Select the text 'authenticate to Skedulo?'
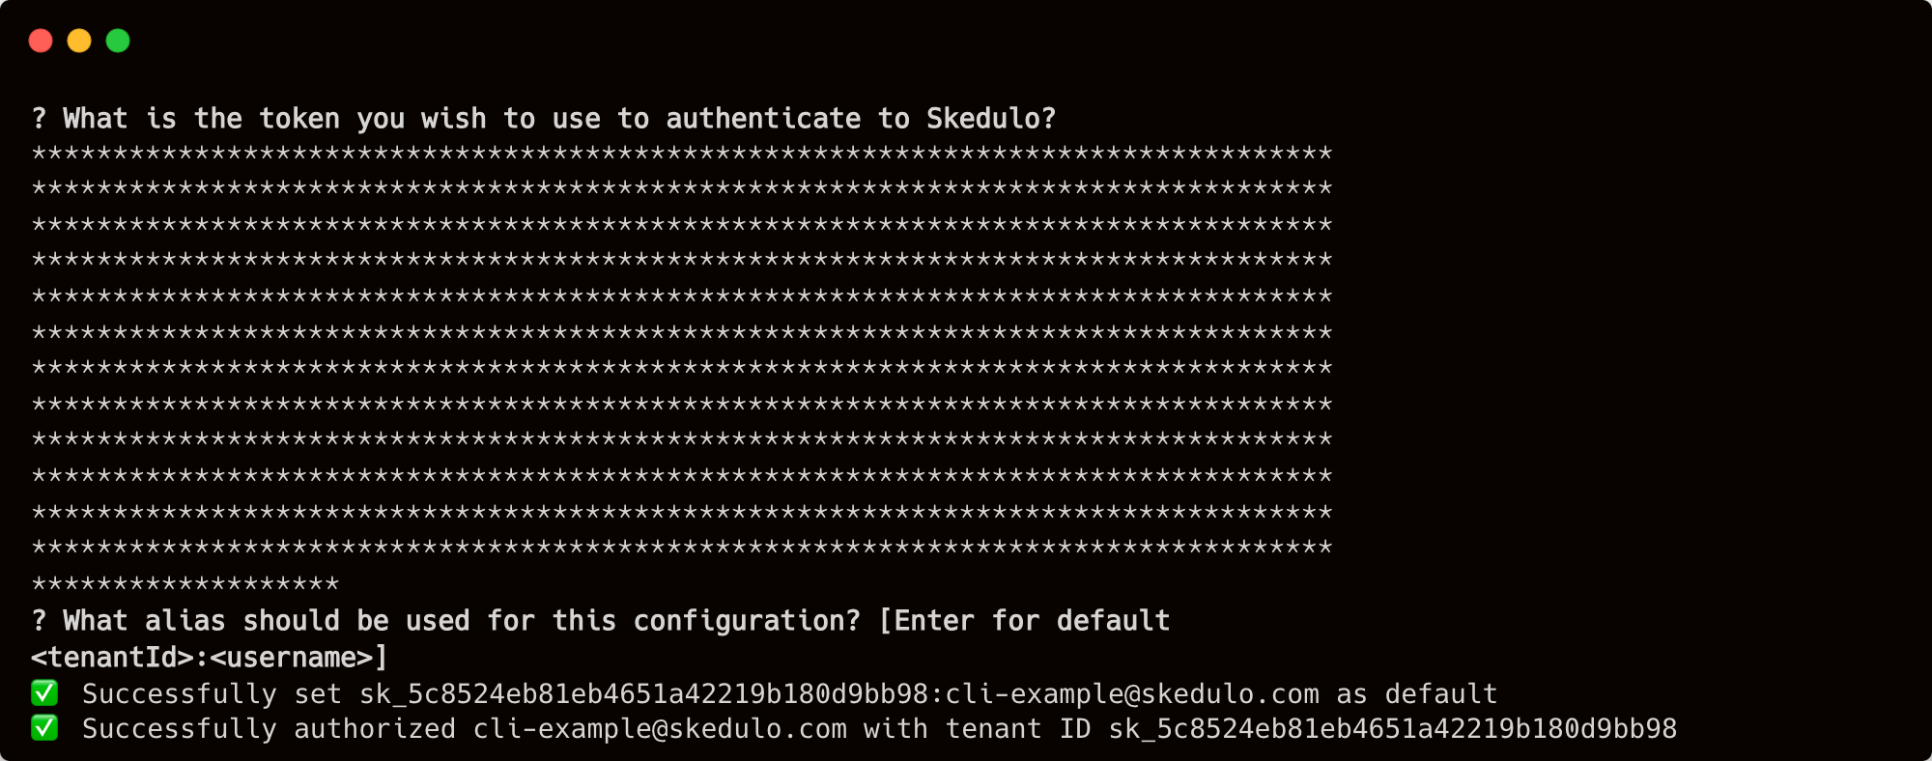 pos(860,118)
